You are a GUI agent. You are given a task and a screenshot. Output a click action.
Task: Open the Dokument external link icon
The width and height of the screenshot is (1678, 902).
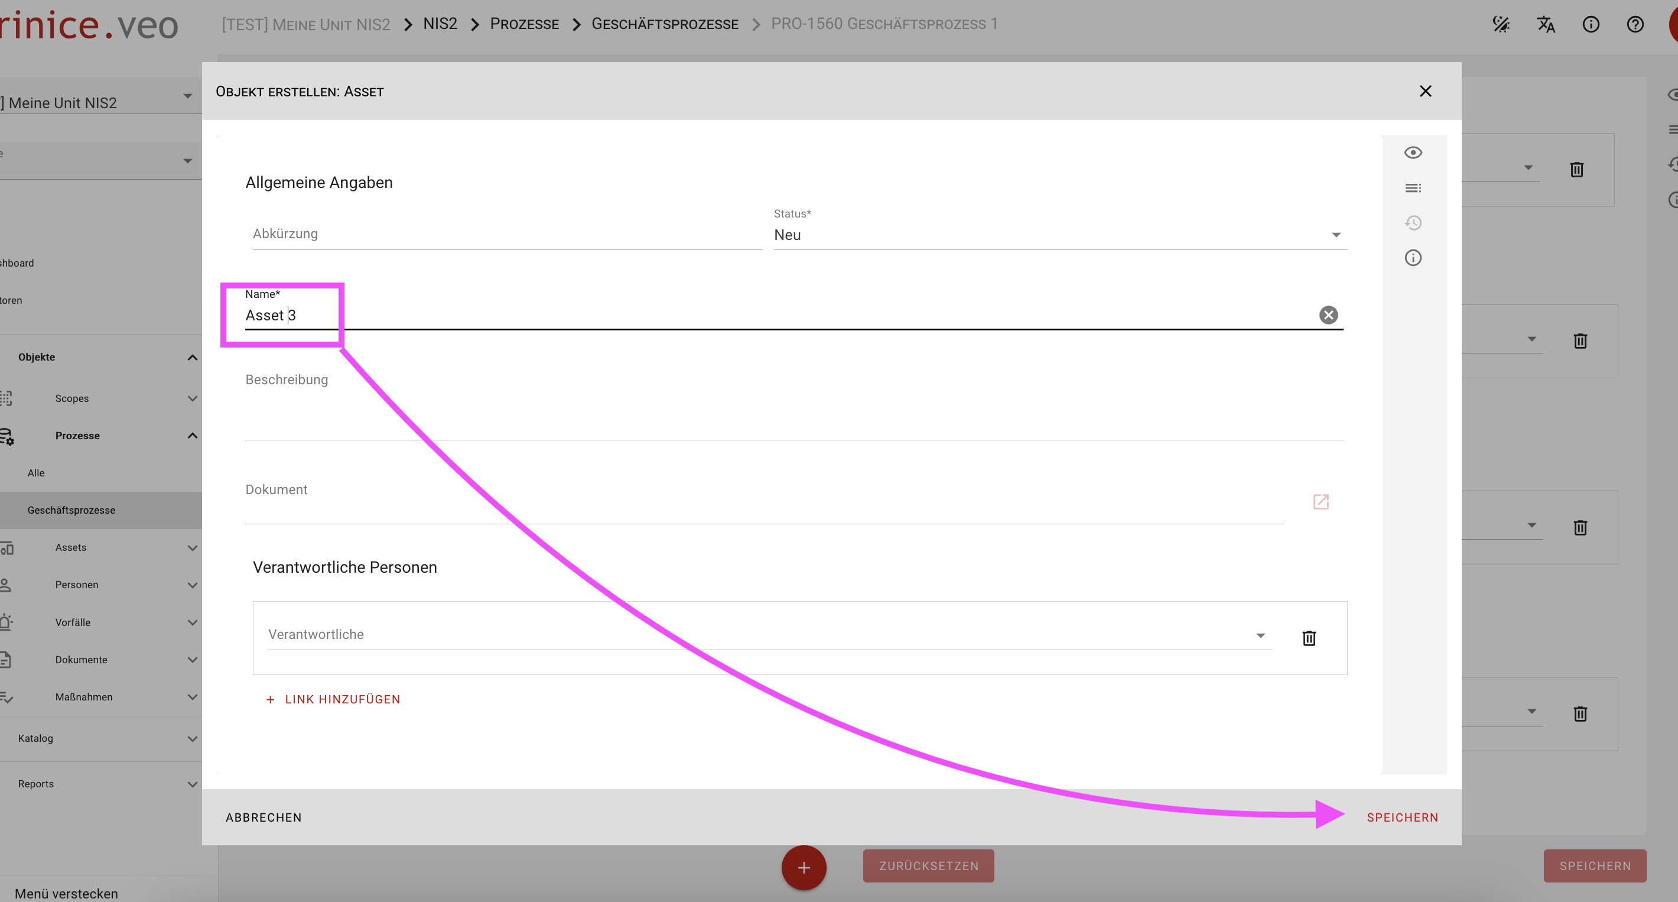1321,501
